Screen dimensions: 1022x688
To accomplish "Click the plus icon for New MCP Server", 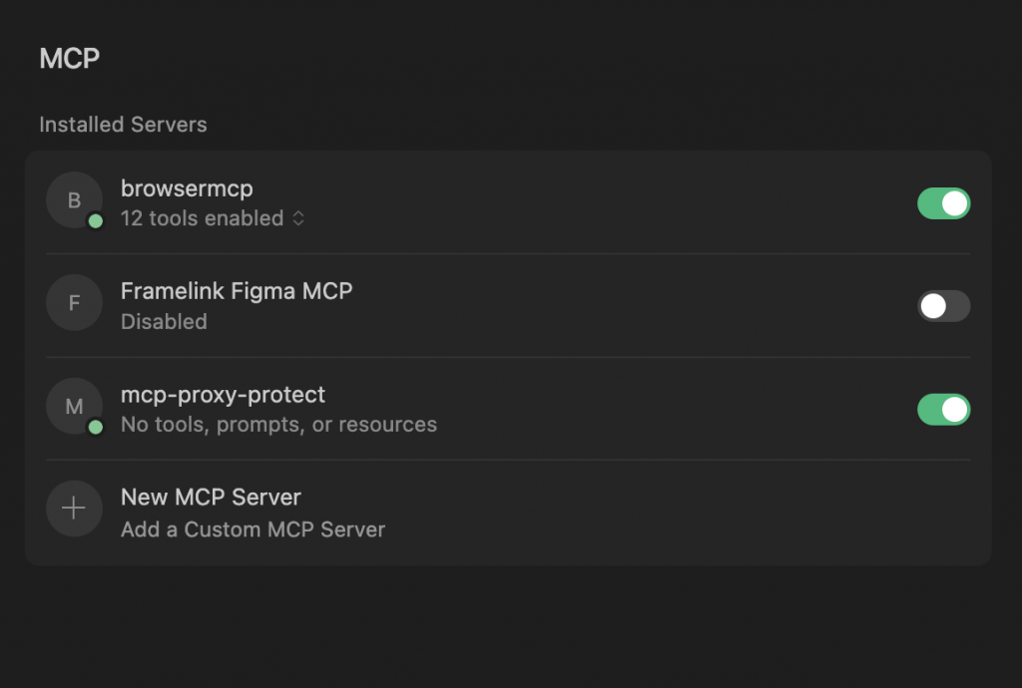I will point(74,509).
